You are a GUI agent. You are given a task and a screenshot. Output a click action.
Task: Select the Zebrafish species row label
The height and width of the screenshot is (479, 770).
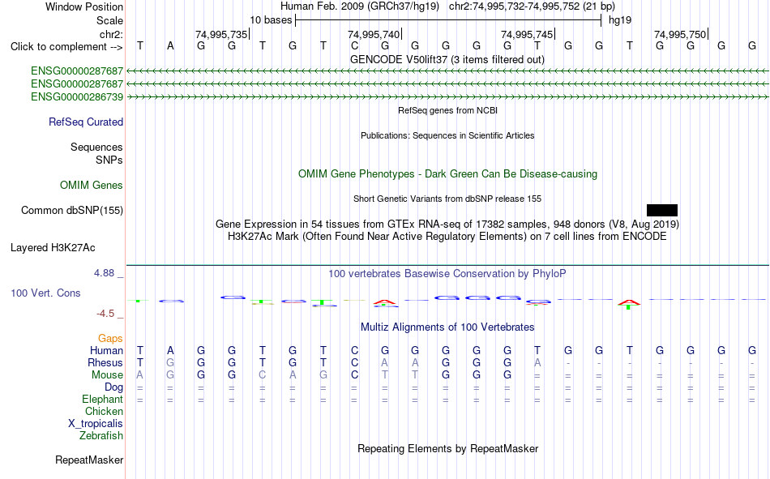(x=101, y=435)
